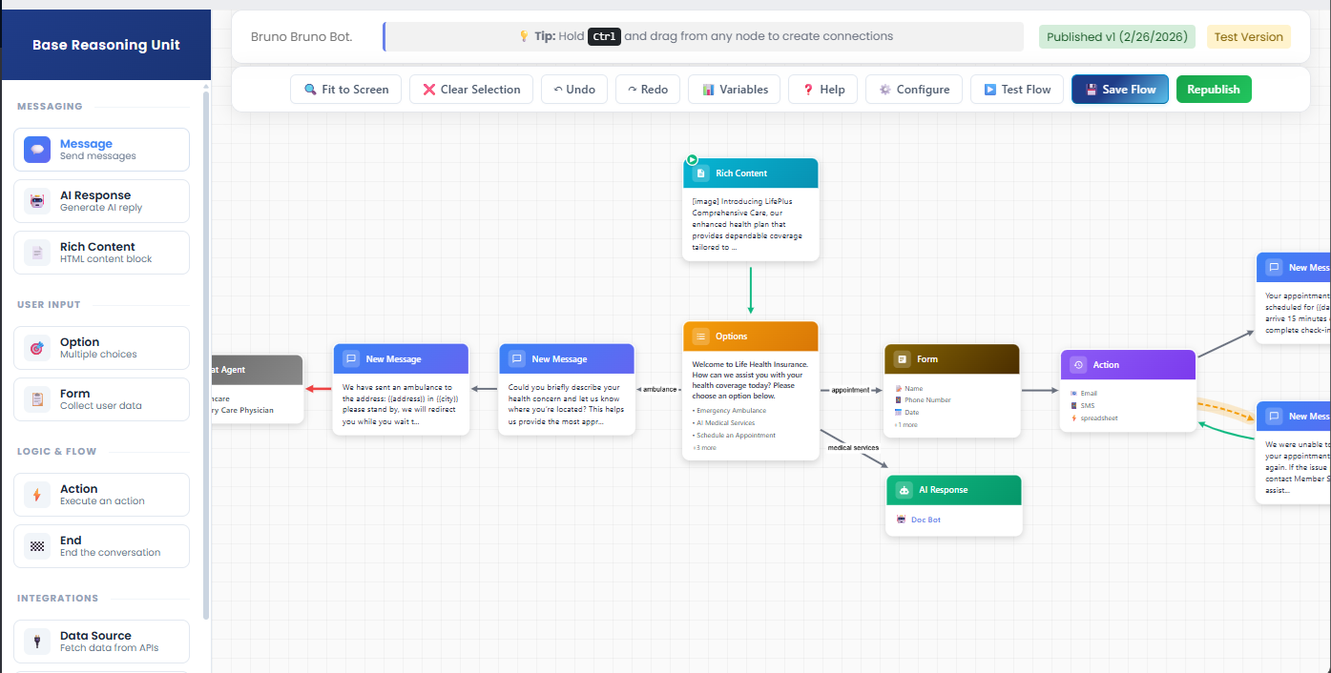The image size is (1331, 673).
Task: Expand '+1 more' in the Form node
Action: 905,425
